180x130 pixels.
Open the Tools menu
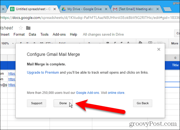click(x=44, y=35)
